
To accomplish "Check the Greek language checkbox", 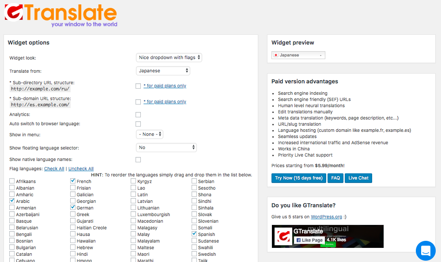I will [x=73, y=214].
